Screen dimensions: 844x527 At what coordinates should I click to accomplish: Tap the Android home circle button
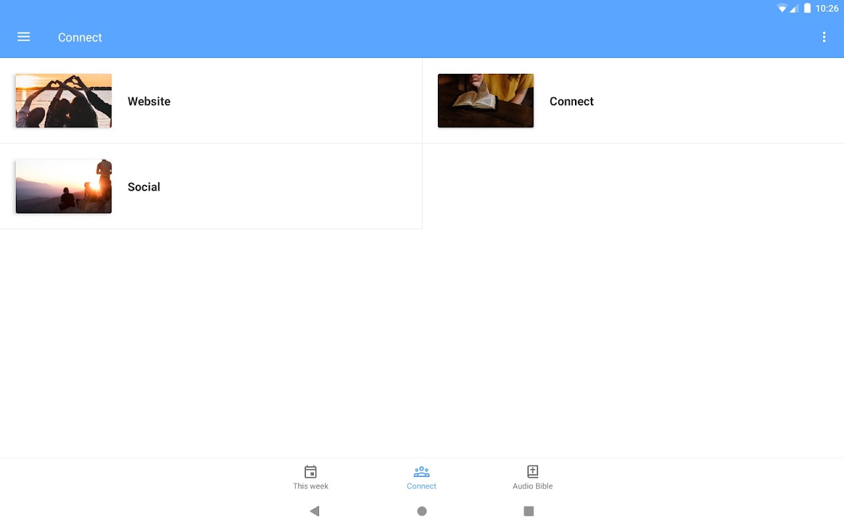[x=422, y=511]
